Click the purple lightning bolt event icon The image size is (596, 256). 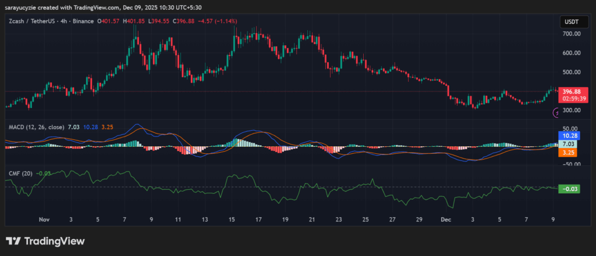pyautogui.click(x=556, y=114)
